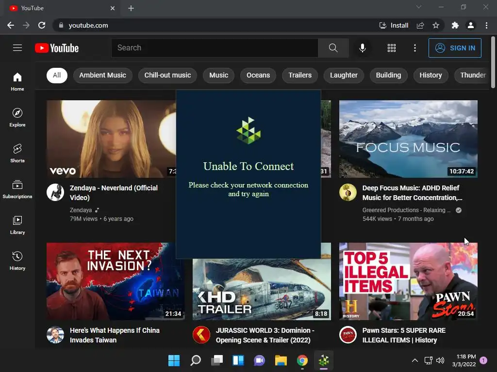
Task: Select the Ambient Music chip
Action: pos(103,75)
